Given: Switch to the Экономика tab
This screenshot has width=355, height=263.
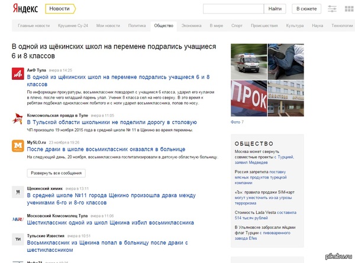Looking at the screenshot, I should pos(191,26).
